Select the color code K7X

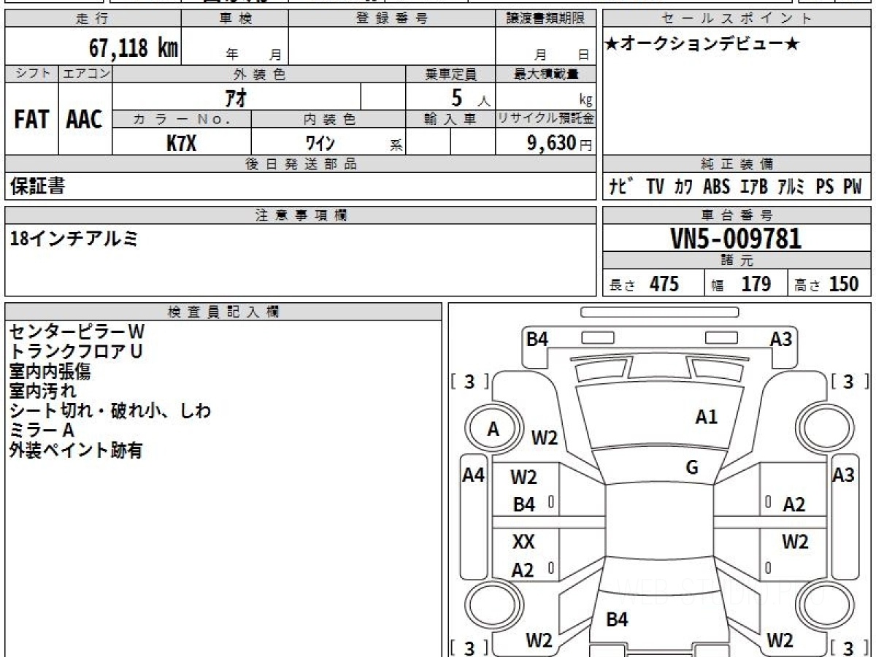point(181,142)
